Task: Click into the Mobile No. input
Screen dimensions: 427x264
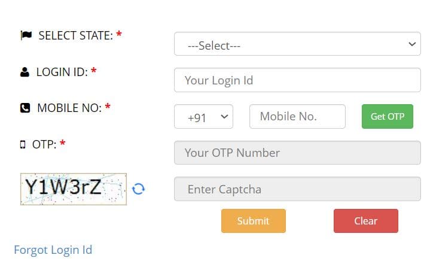Action: pyautogui.click(x=297, y=117)
